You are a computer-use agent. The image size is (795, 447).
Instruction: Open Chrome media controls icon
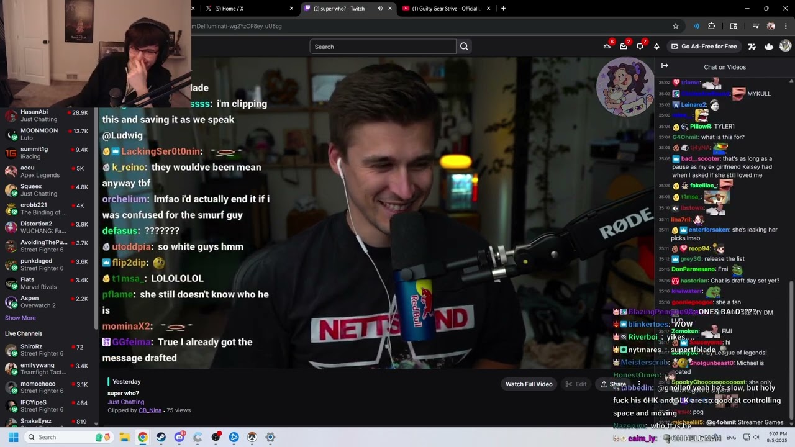point(755,26)
